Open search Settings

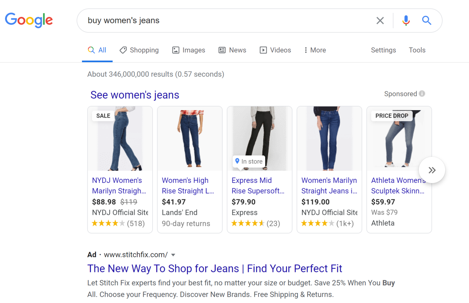coord(383,50)
